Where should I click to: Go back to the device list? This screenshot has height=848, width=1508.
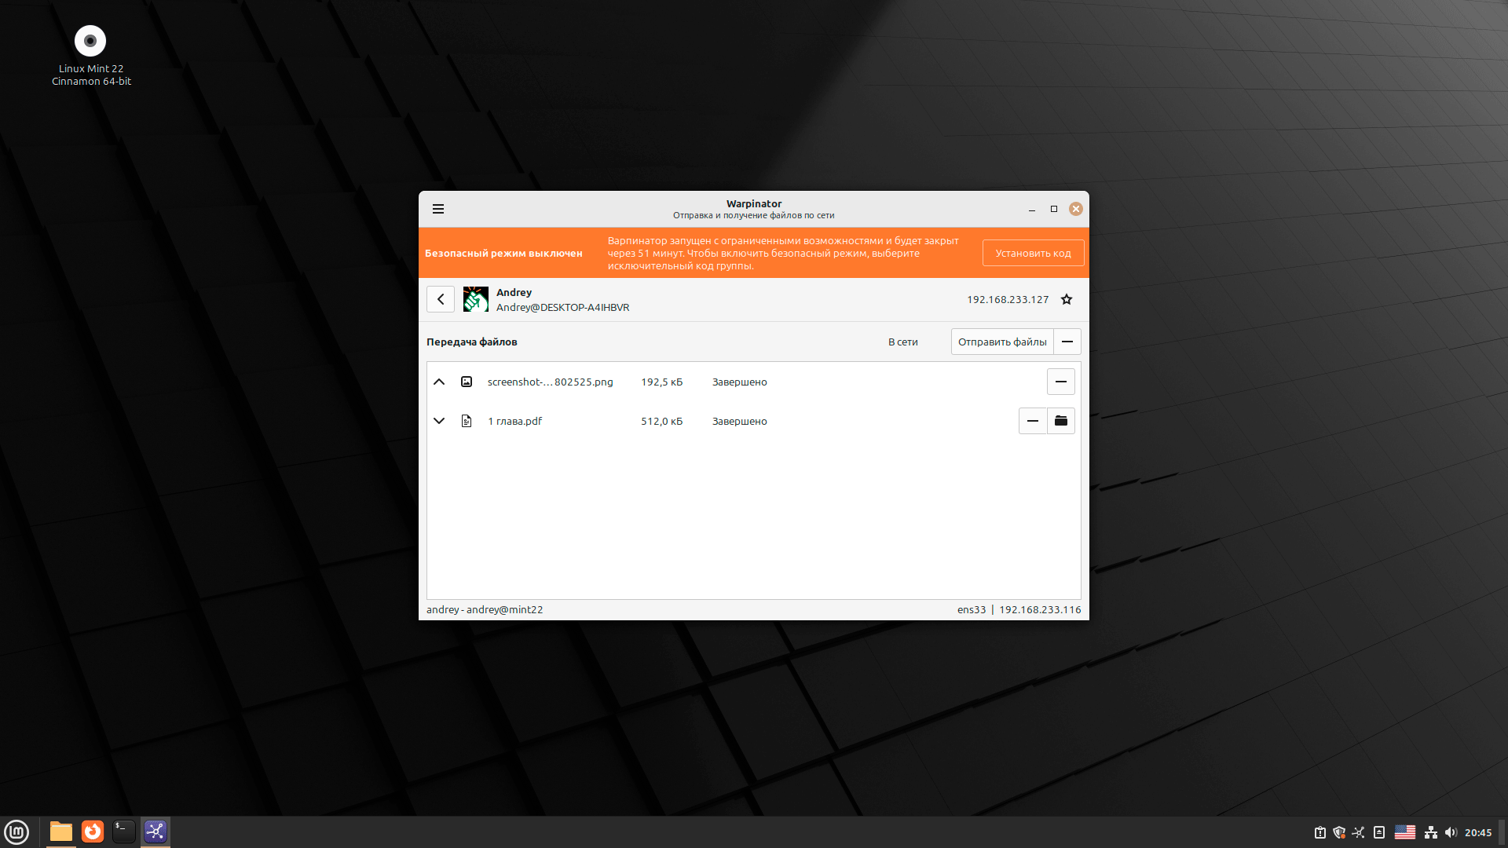pos(441,299)
